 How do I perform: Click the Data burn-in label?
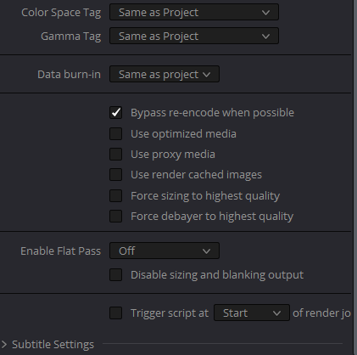(x=69, y=75)
